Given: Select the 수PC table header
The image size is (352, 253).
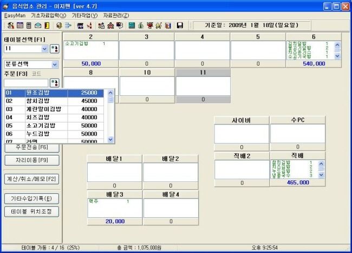Looking at the screenshot, I should point(298,120).
